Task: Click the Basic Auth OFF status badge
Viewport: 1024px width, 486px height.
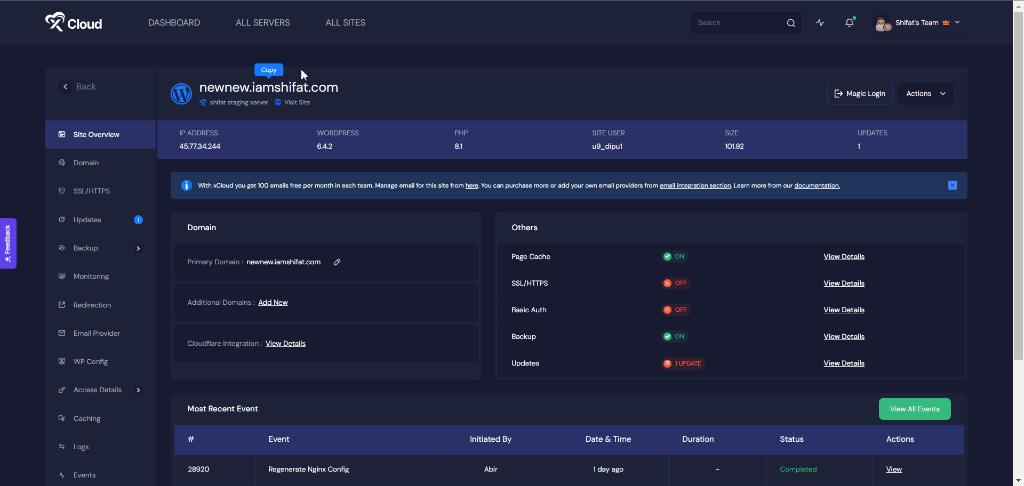Action: [x=675, y=310]
